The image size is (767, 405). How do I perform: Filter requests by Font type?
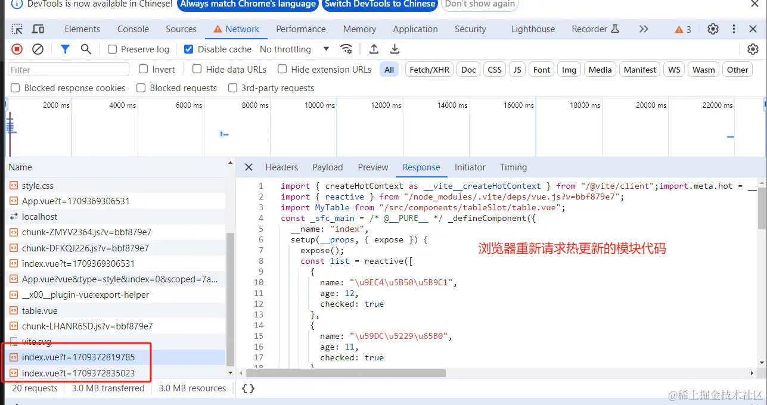[x=542, y=70]
